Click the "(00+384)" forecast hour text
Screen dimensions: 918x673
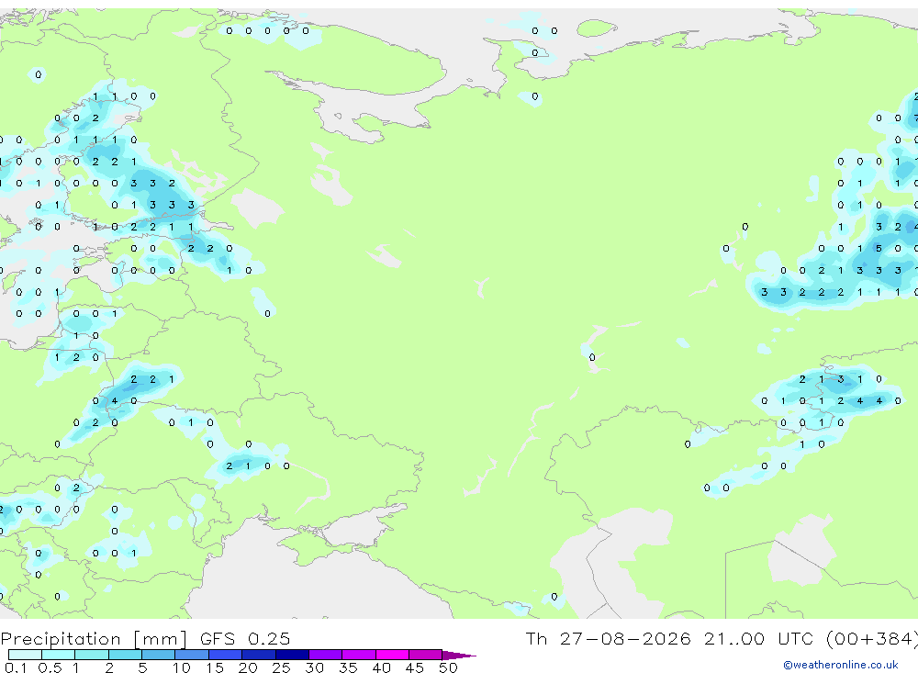pos(872,639)
